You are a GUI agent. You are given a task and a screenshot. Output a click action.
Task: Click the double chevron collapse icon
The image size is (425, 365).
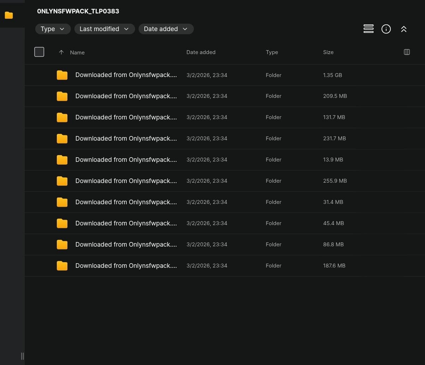point(403,29)
